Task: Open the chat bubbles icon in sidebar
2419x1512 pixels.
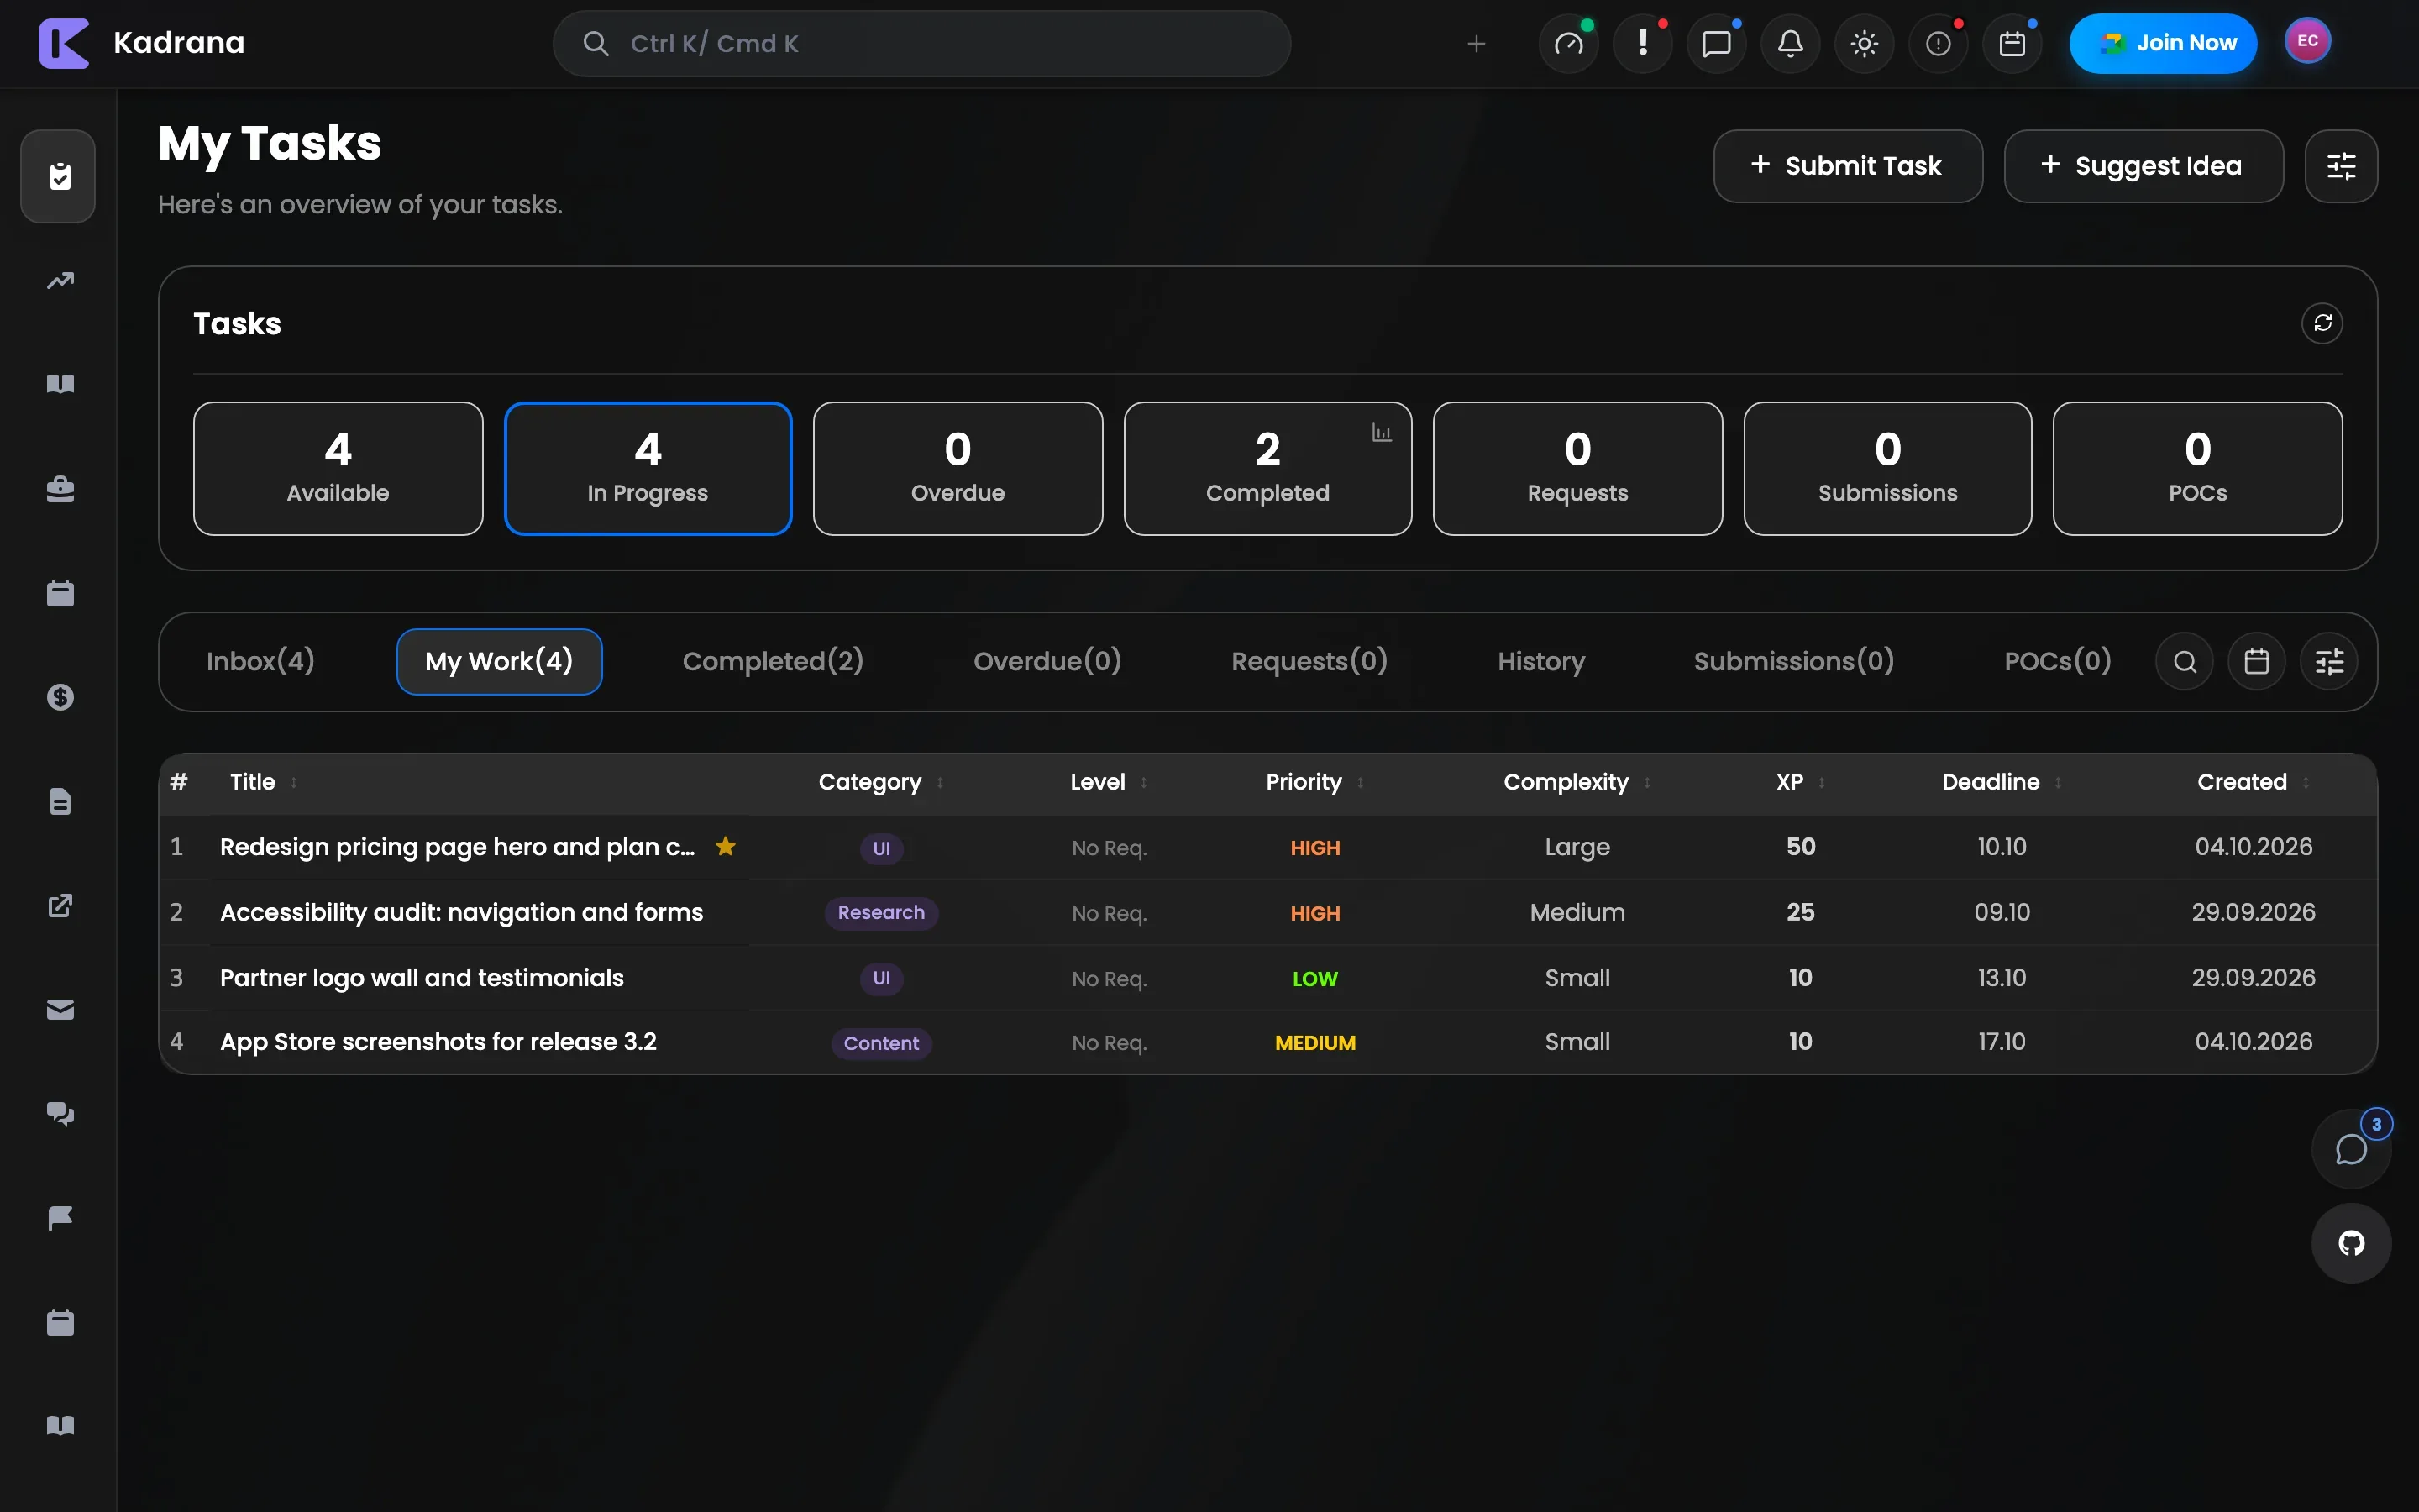Action: pyautogui.click(x=60, y=1113)
